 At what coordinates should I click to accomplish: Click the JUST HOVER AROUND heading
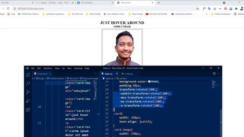click(x=122, y=23)
